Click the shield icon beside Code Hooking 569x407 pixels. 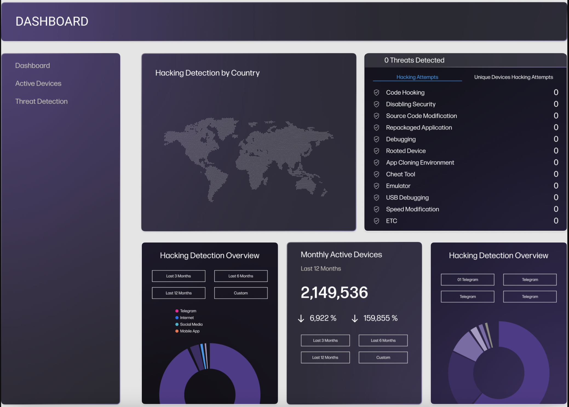click(x=377, y=92)
